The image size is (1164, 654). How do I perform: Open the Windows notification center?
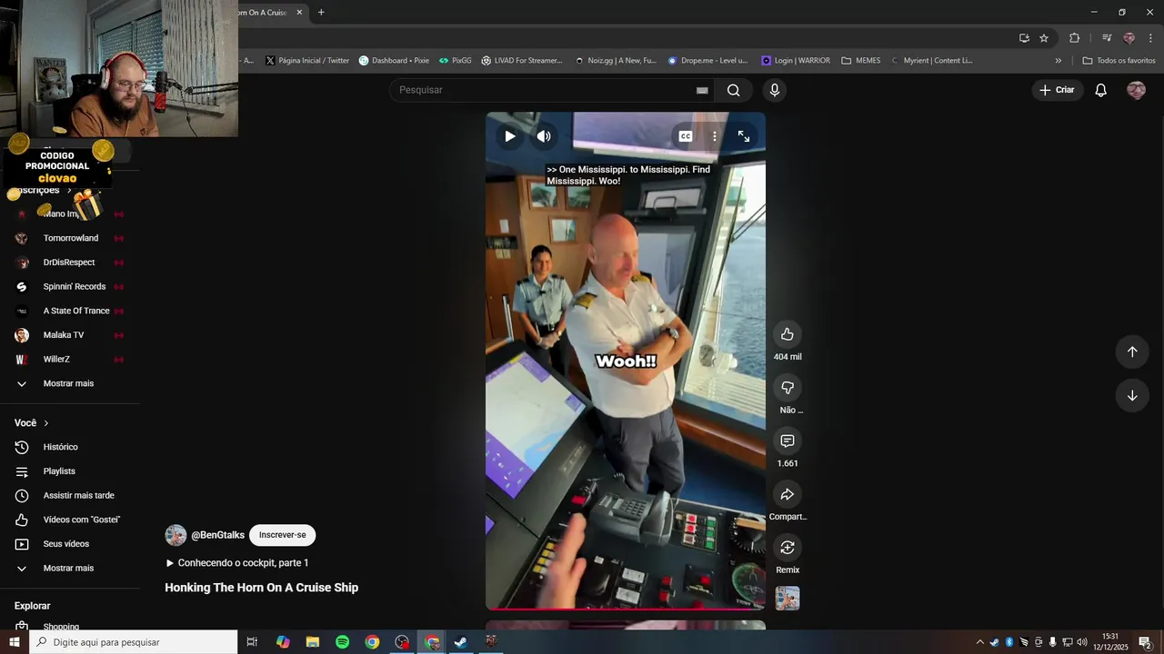click(x=1146, y=642)
